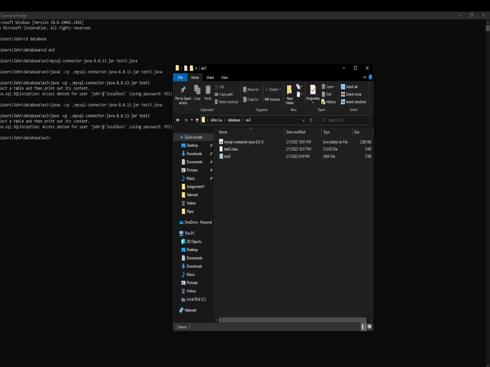Open the Viper folder in sidebar

(x=188, y=211)
